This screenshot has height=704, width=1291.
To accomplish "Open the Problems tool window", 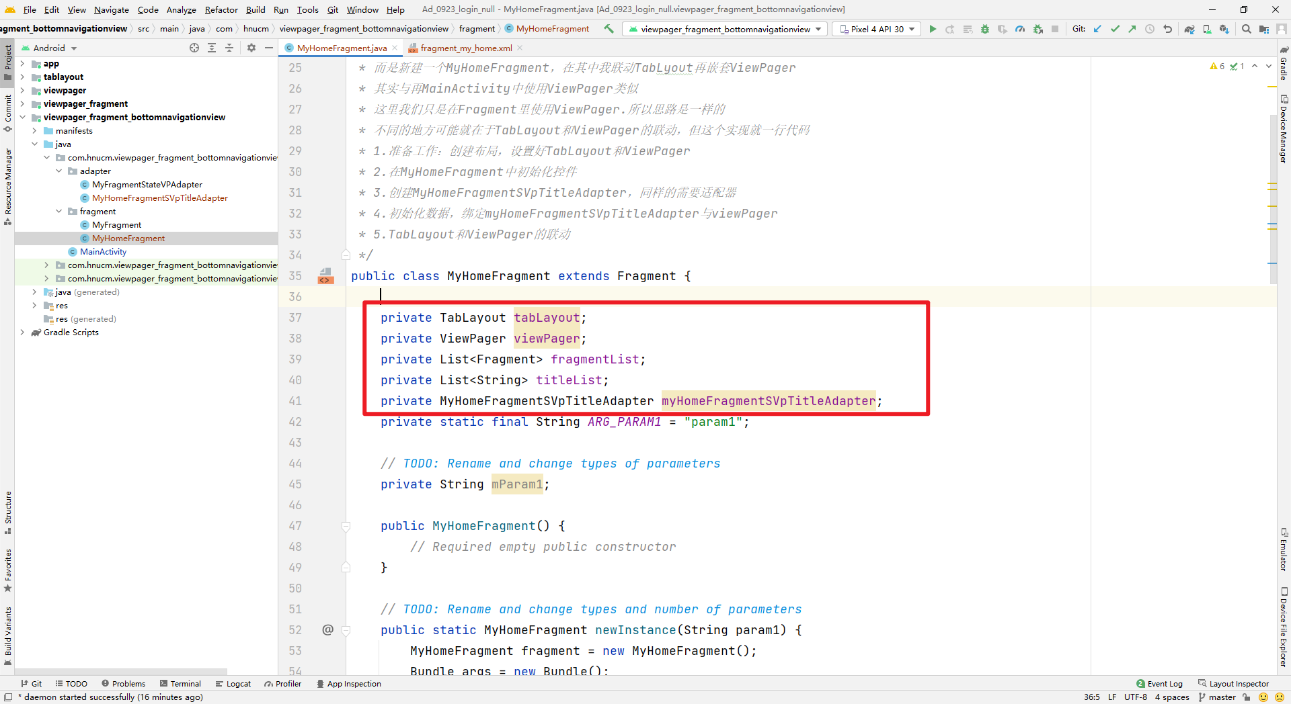I will [x=123, y=683].
